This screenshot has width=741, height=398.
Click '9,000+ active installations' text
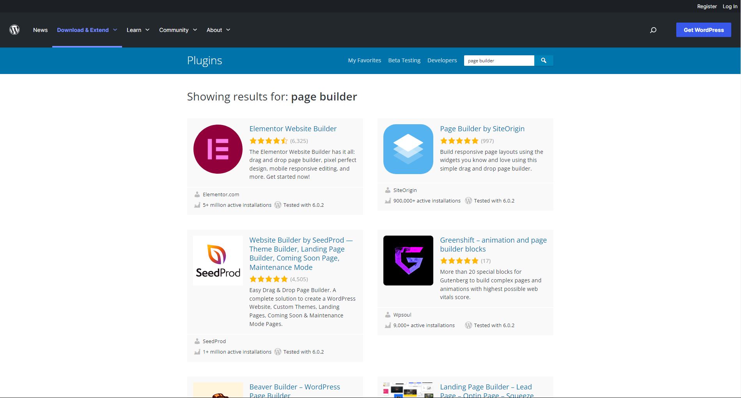coord(424,325)
